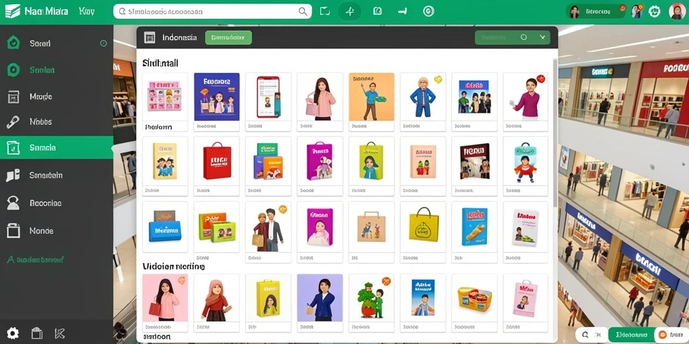This screenshot has height=344, width=689.
Task: Click the green button next to Indonesia
Action: tap(229, 38)
